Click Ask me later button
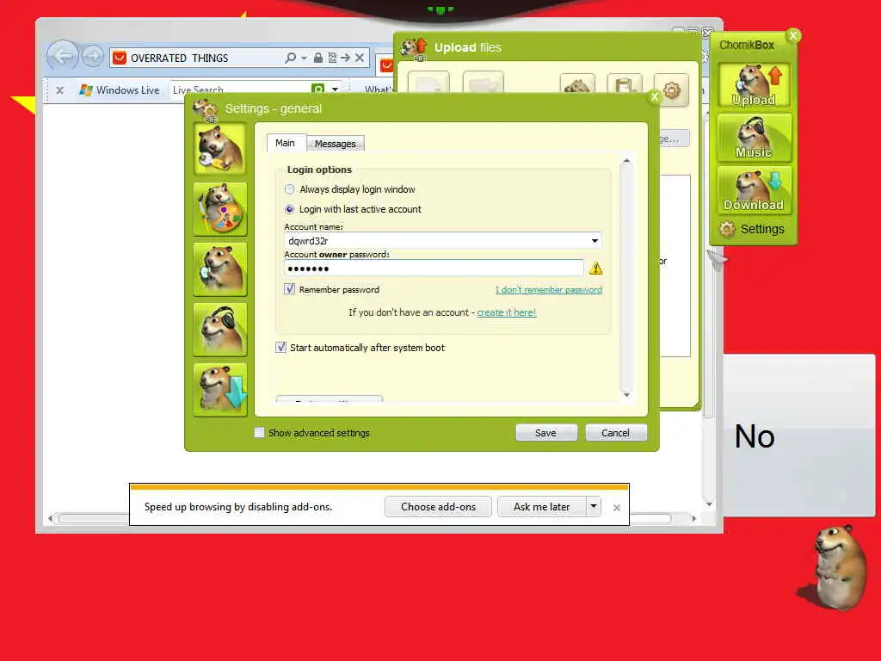881x661 pixels. (542, 506)
